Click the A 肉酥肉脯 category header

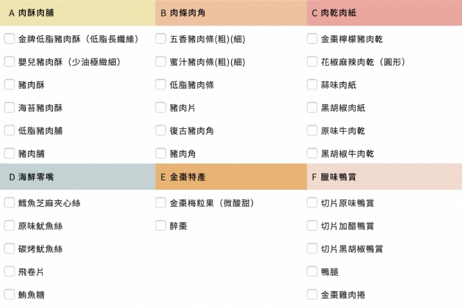pos(77,13)
